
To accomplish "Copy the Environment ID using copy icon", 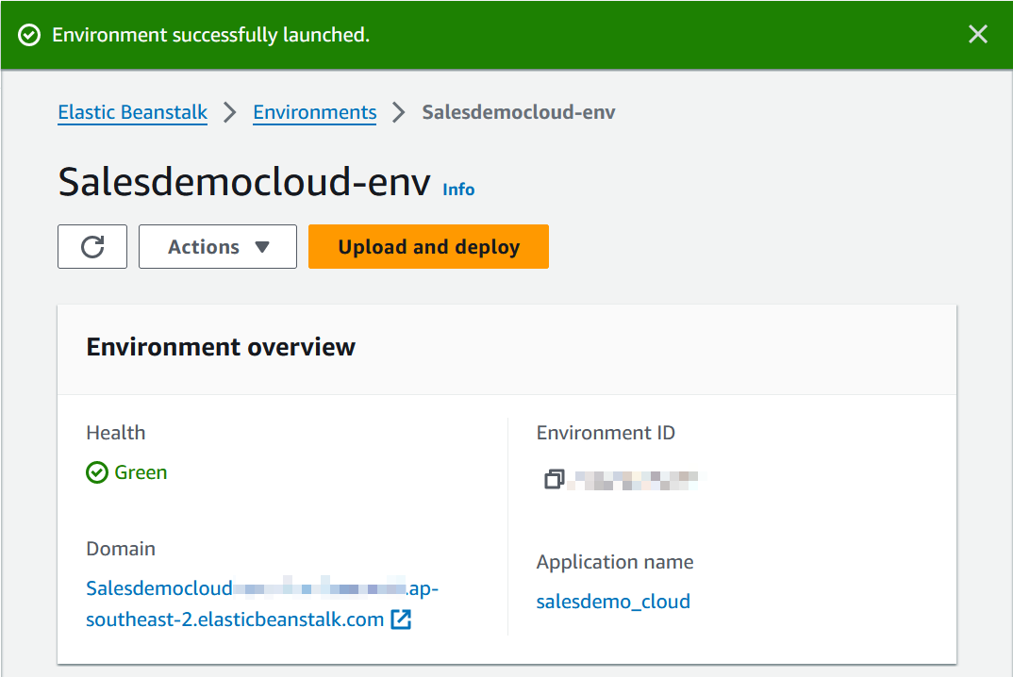I will click(x=554, y=479).
